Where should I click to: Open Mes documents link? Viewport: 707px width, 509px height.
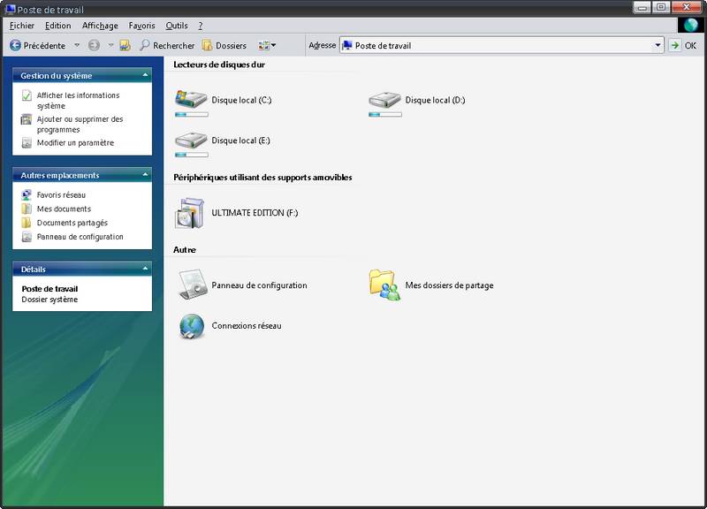[64, 209]
